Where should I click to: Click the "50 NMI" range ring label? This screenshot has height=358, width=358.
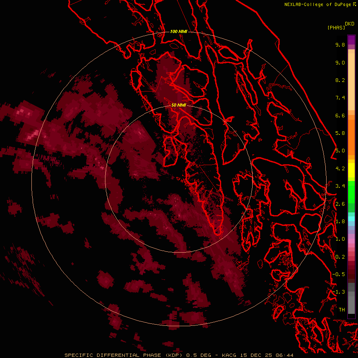click(x=179, y=105)
